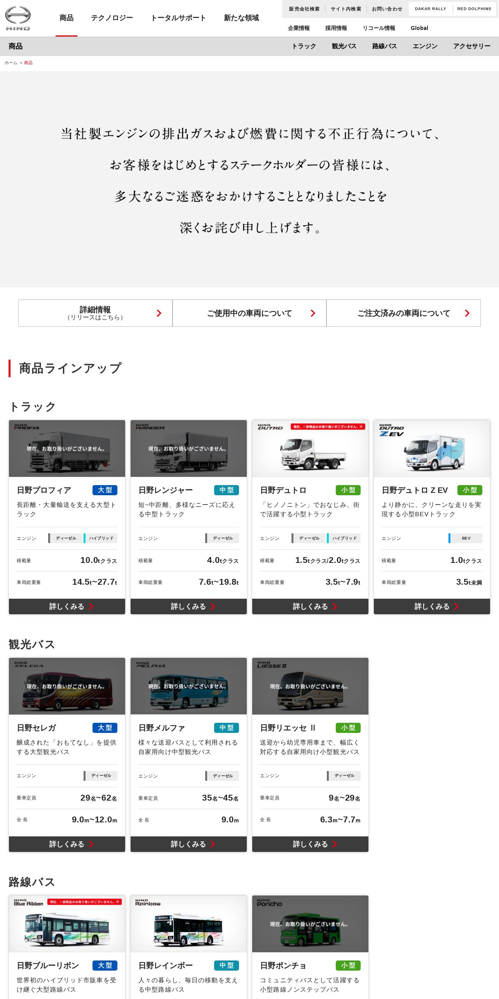Open お問い合わせ page

[387, 9]
